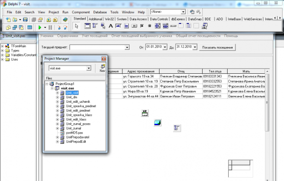Screen dimensions: 284x181
Task: Click the Показать посещения button
Action: pos(217,47)
